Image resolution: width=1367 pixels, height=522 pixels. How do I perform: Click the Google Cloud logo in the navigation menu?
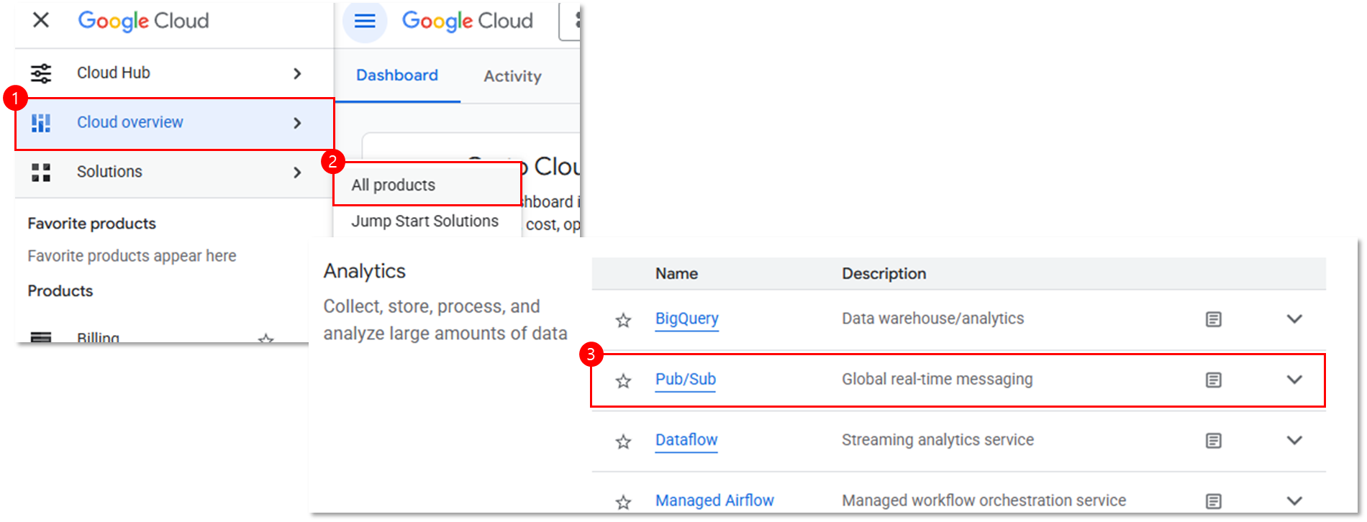point(143,21)
